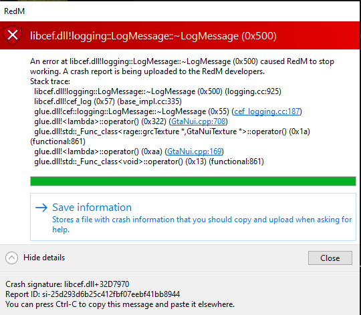
Task: Click the RedM window title
Action: coord(14,11)
